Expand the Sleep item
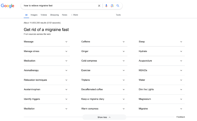This screenshot has height=121, width=197. pos(162,42)
